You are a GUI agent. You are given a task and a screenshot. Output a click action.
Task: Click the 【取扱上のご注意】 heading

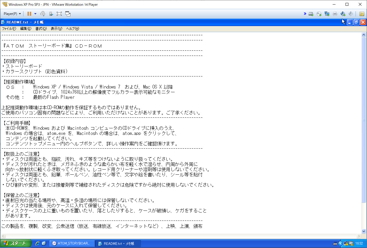pyautogui.click(x=22, y=154)
